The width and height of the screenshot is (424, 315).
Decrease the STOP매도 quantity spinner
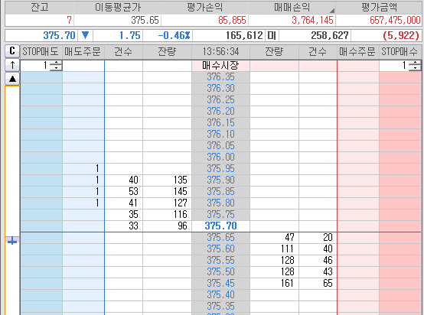pos(56,68)
